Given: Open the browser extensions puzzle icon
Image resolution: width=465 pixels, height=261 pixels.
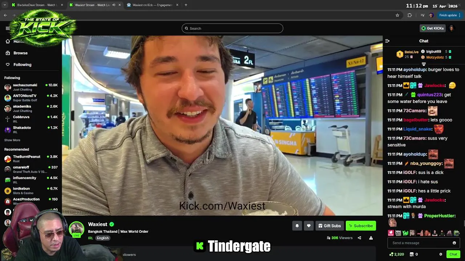Looking at the screenshot, I should pyautogui.click(x=410, y=15).
